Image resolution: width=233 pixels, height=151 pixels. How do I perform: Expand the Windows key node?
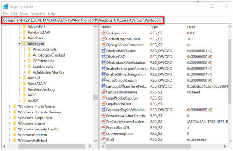19,38
